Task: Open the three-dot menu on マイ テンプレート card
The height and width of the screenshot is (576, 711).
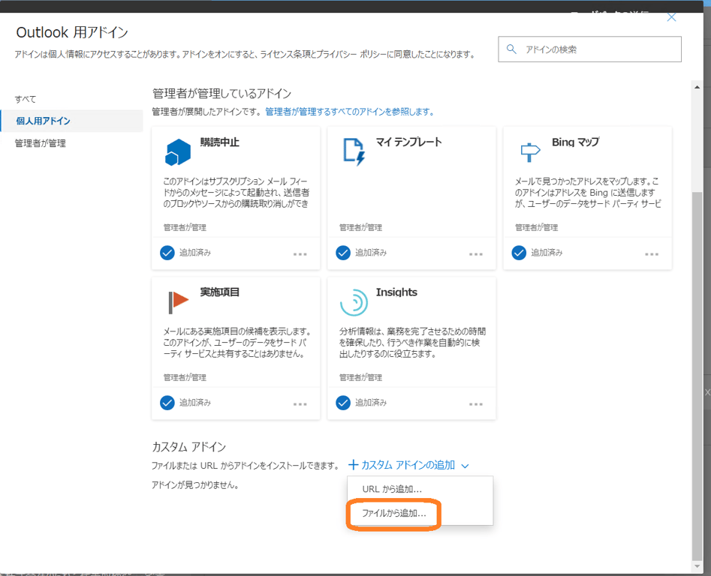Action: point(476,254)
